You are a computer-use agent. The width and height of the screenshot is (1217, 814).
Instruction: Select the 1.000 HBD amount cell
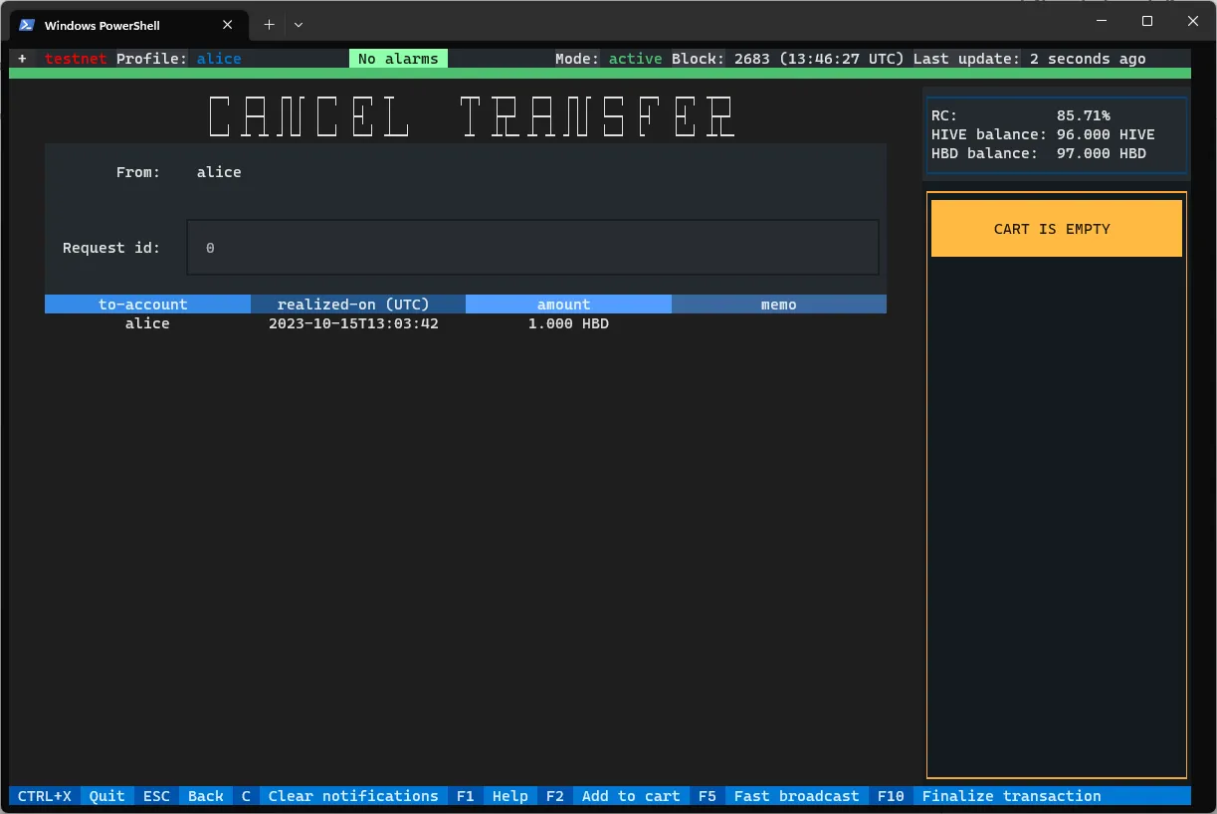pyautogui.click(x=568, y=323)
